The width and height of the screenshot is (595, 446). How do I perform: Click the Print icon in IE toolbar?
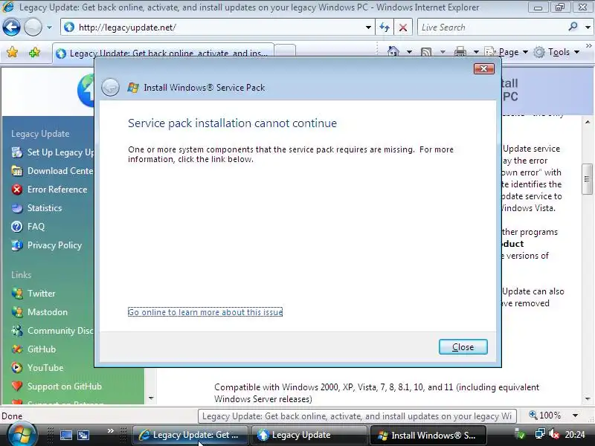coord(460,52)
